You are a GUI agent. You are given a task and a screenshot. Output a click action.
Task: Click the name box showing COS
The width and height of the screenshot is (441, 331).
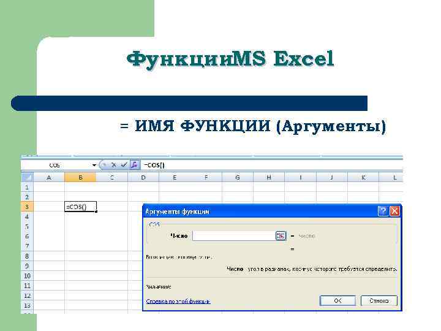click(56, 165)
